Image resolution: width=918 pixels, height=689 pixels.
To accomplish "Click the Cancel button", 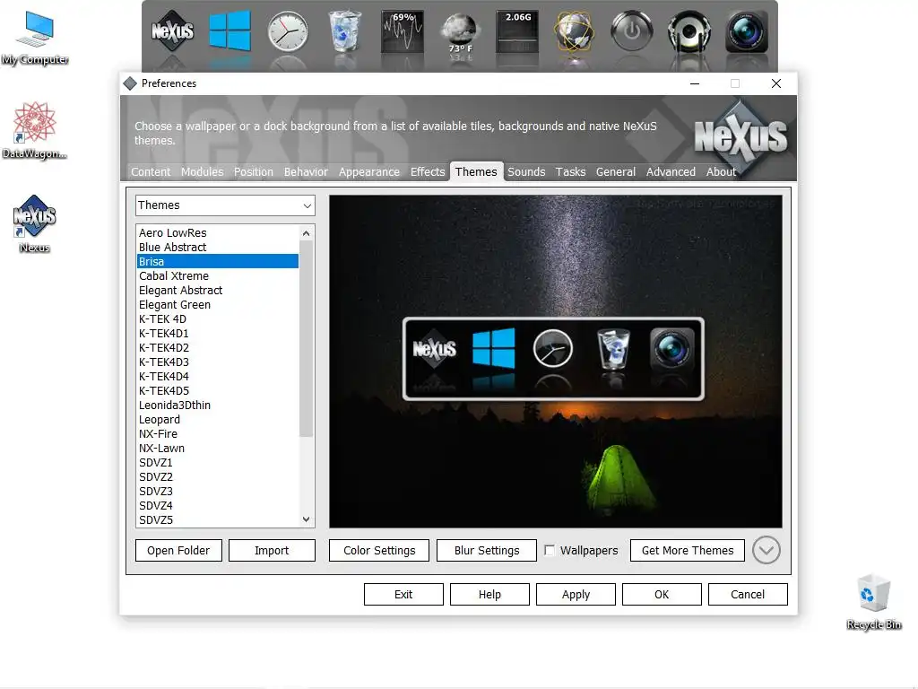I will [x=748, y=594].
